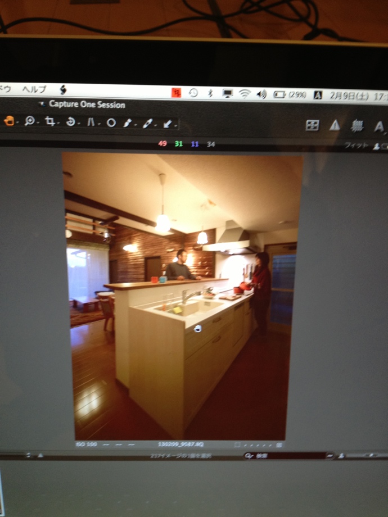
Task: Open Time Machine menu bar icon
Action: pyautogui.click(x=193, y=93)
